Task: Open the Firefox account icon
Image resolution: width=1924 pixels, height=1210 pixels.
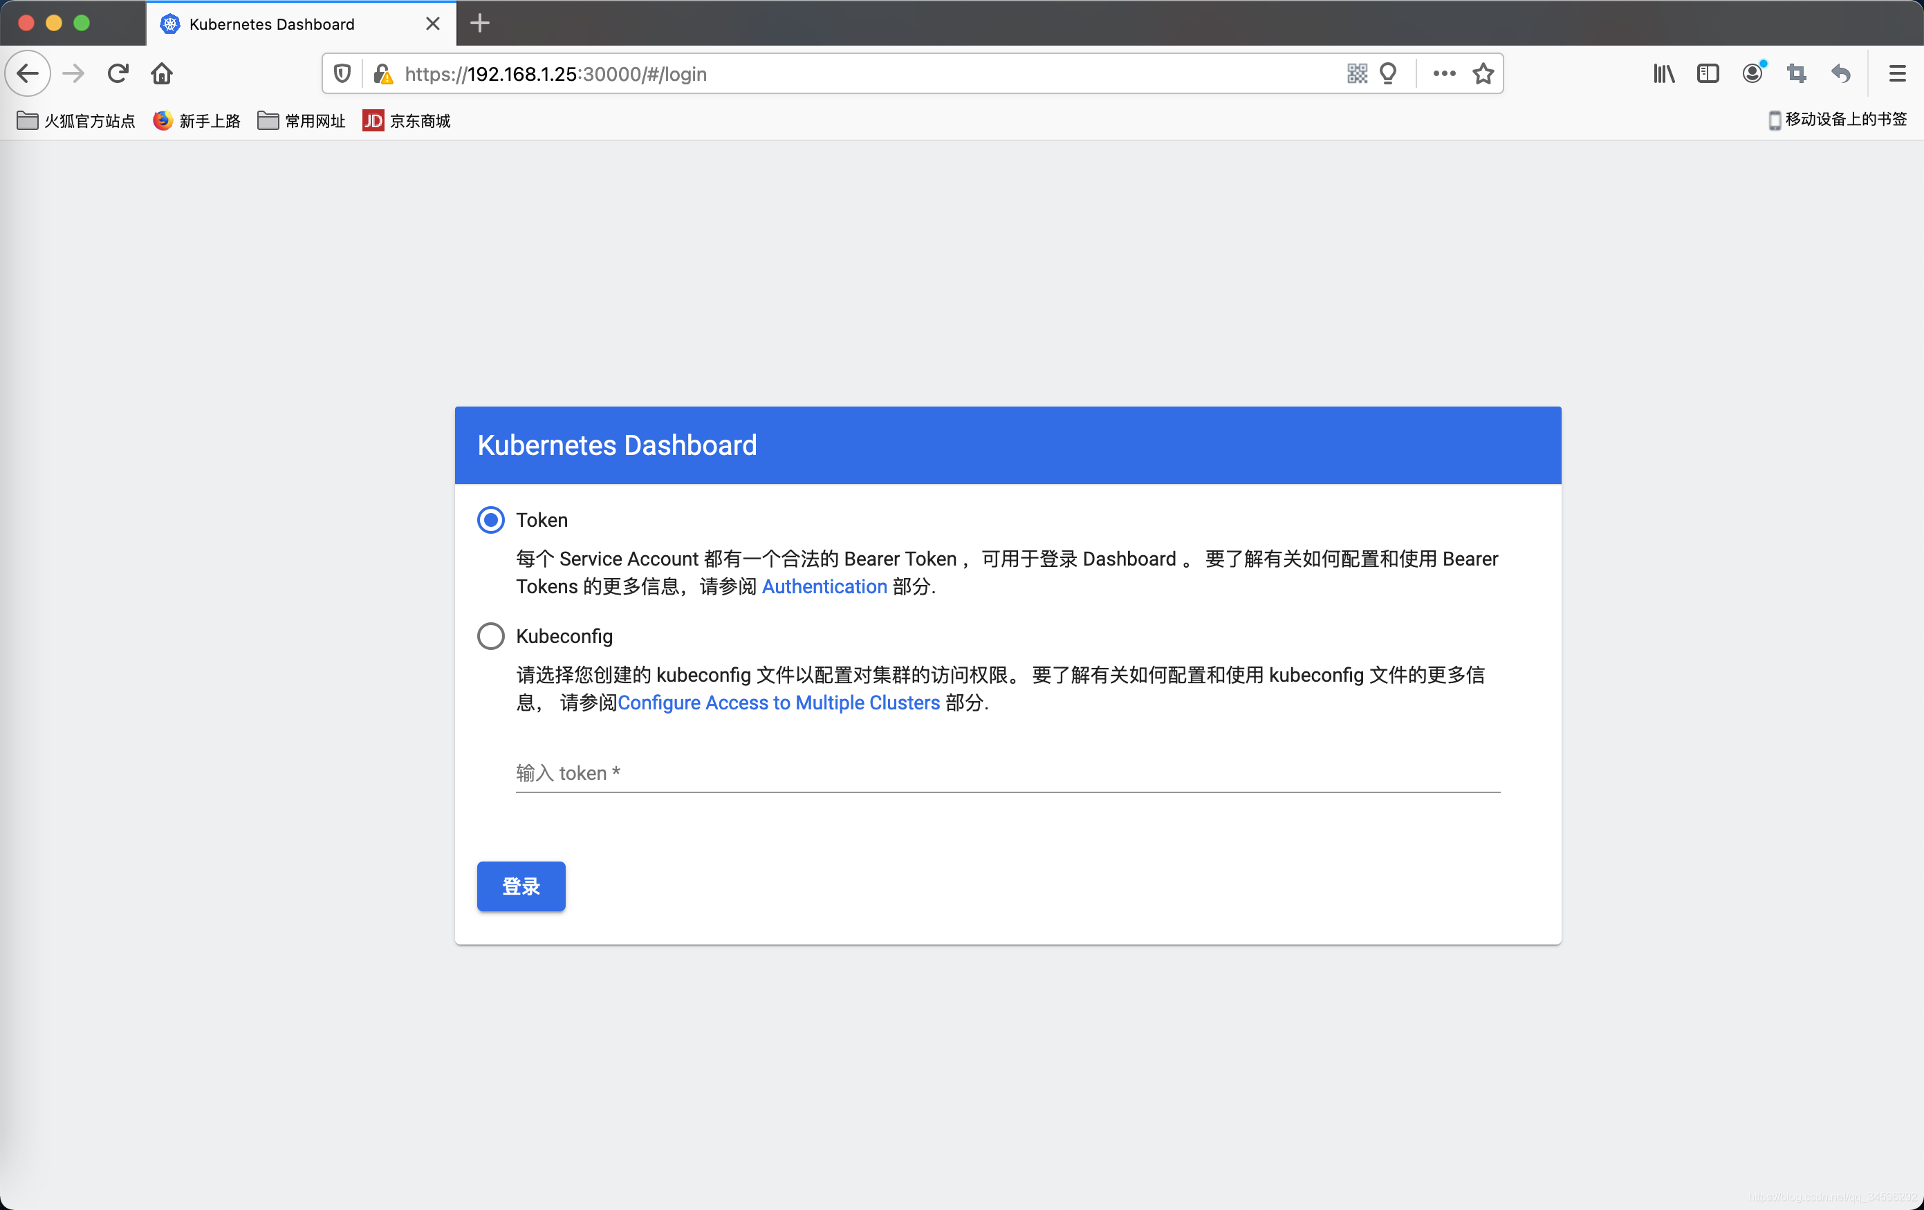Action: point(1752,73)
